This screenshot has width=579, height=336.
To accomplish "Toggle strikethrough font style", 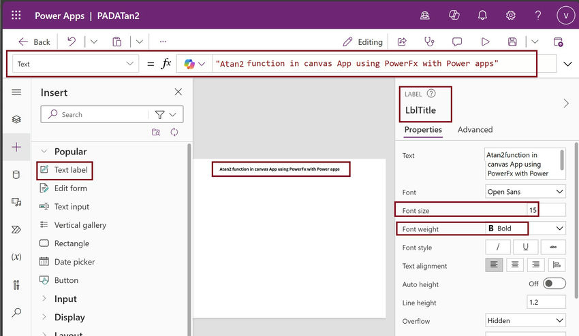I will point(553,247).
